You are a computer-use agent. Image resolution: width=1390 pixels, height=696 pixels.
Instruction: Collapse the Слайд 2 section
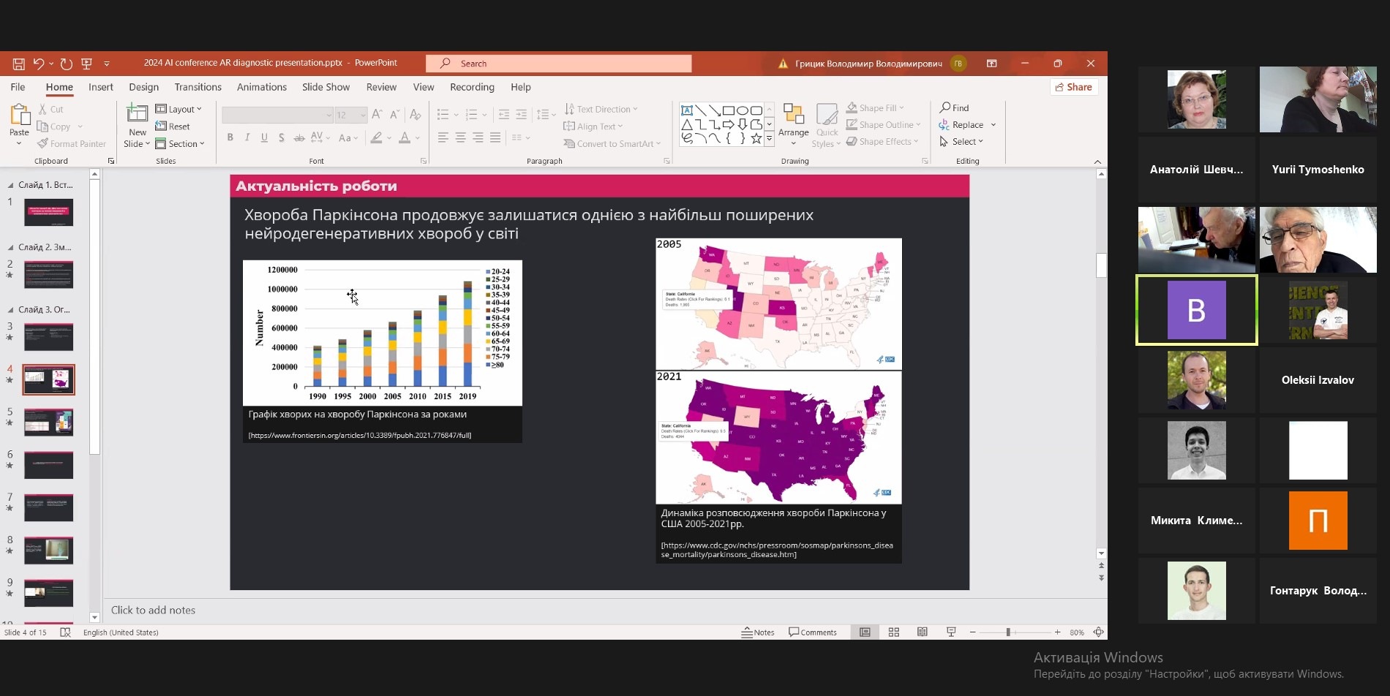point(10,248)
